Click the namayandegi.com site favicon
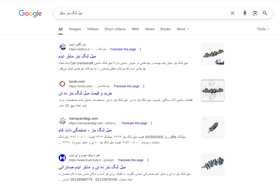The image size is (279, 188). pyautogui.click(x=62, y=121)
